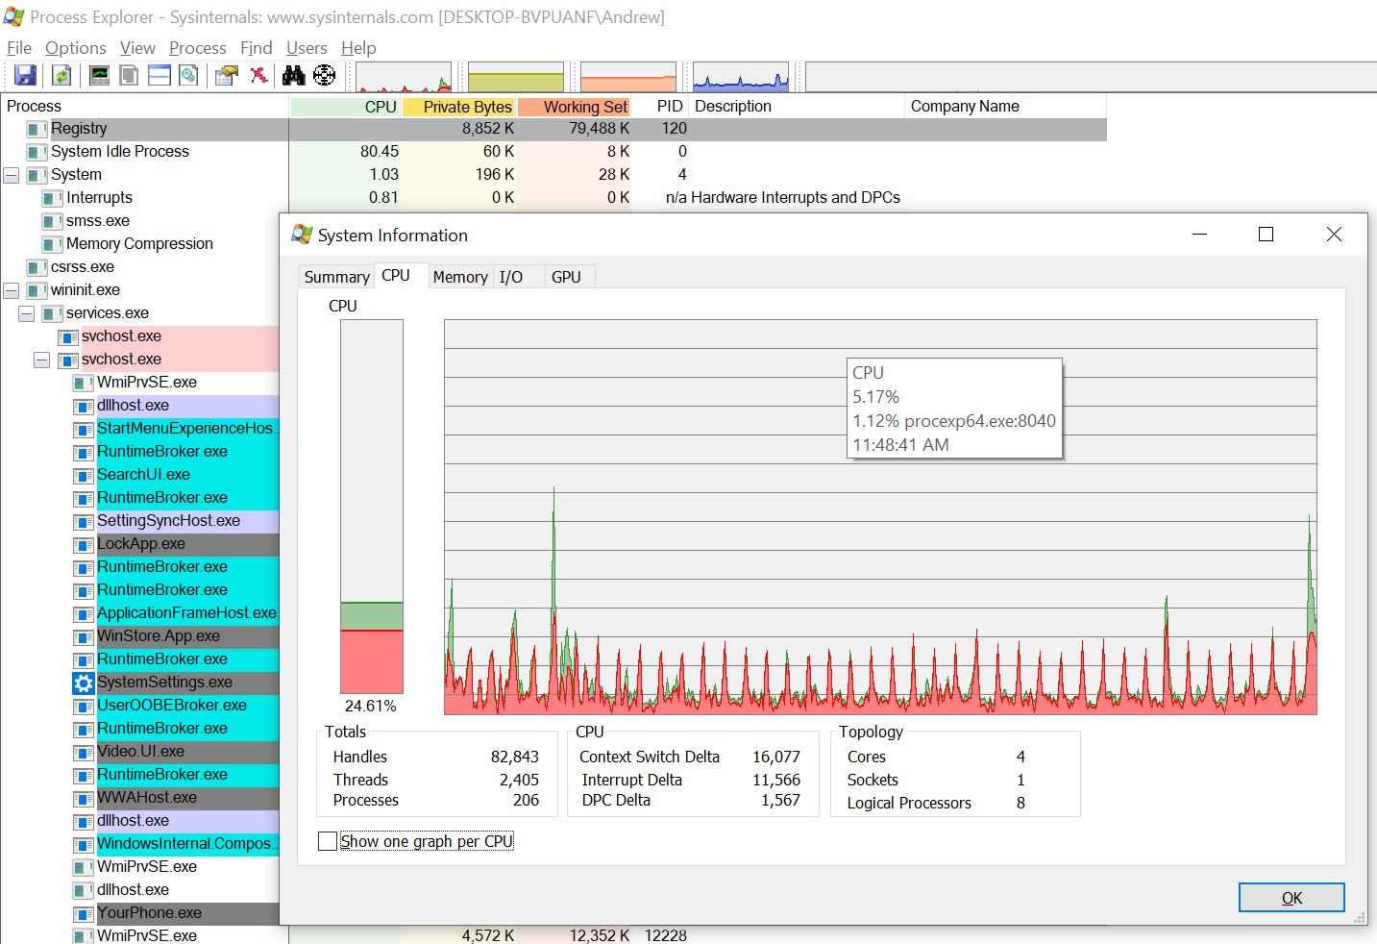Select the WWAHost.exe process row

coord(175,798)
